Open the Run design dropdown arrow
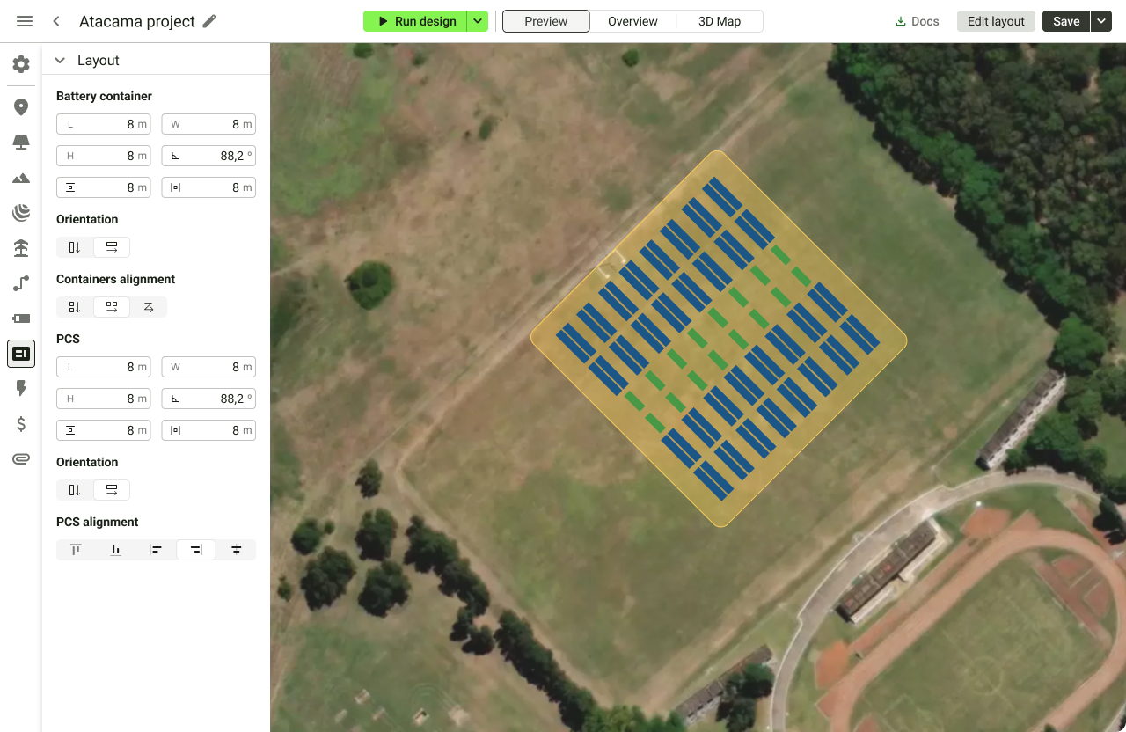Viewport: 1126px width, 732px height. tap(477, 21)
